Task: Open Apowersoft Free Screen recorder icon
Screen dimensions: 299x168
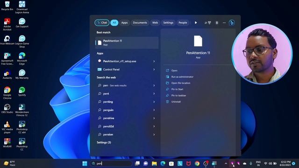Action: pyautogui.click(x=7, y=59)
